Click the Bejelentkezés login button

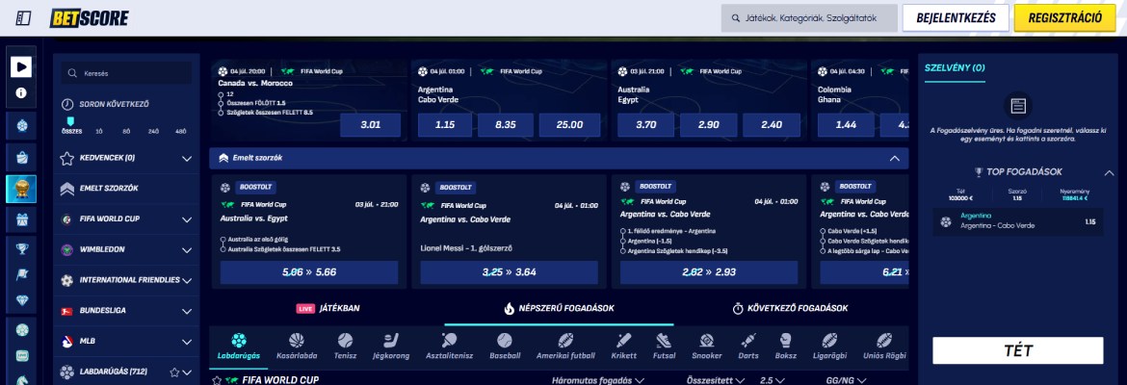956,18
